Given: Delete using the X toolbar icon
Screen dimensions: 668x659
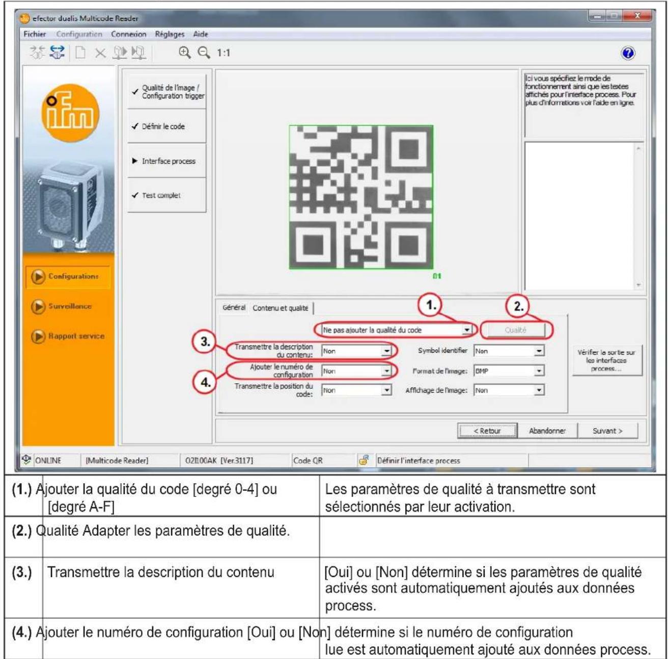Looking at the screenshot, I should tap(100, 52).
